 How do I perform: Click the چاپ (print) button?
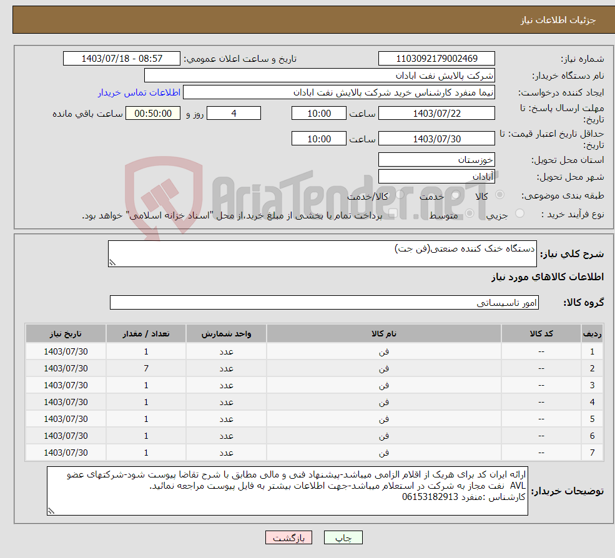[x=343, y=537]
